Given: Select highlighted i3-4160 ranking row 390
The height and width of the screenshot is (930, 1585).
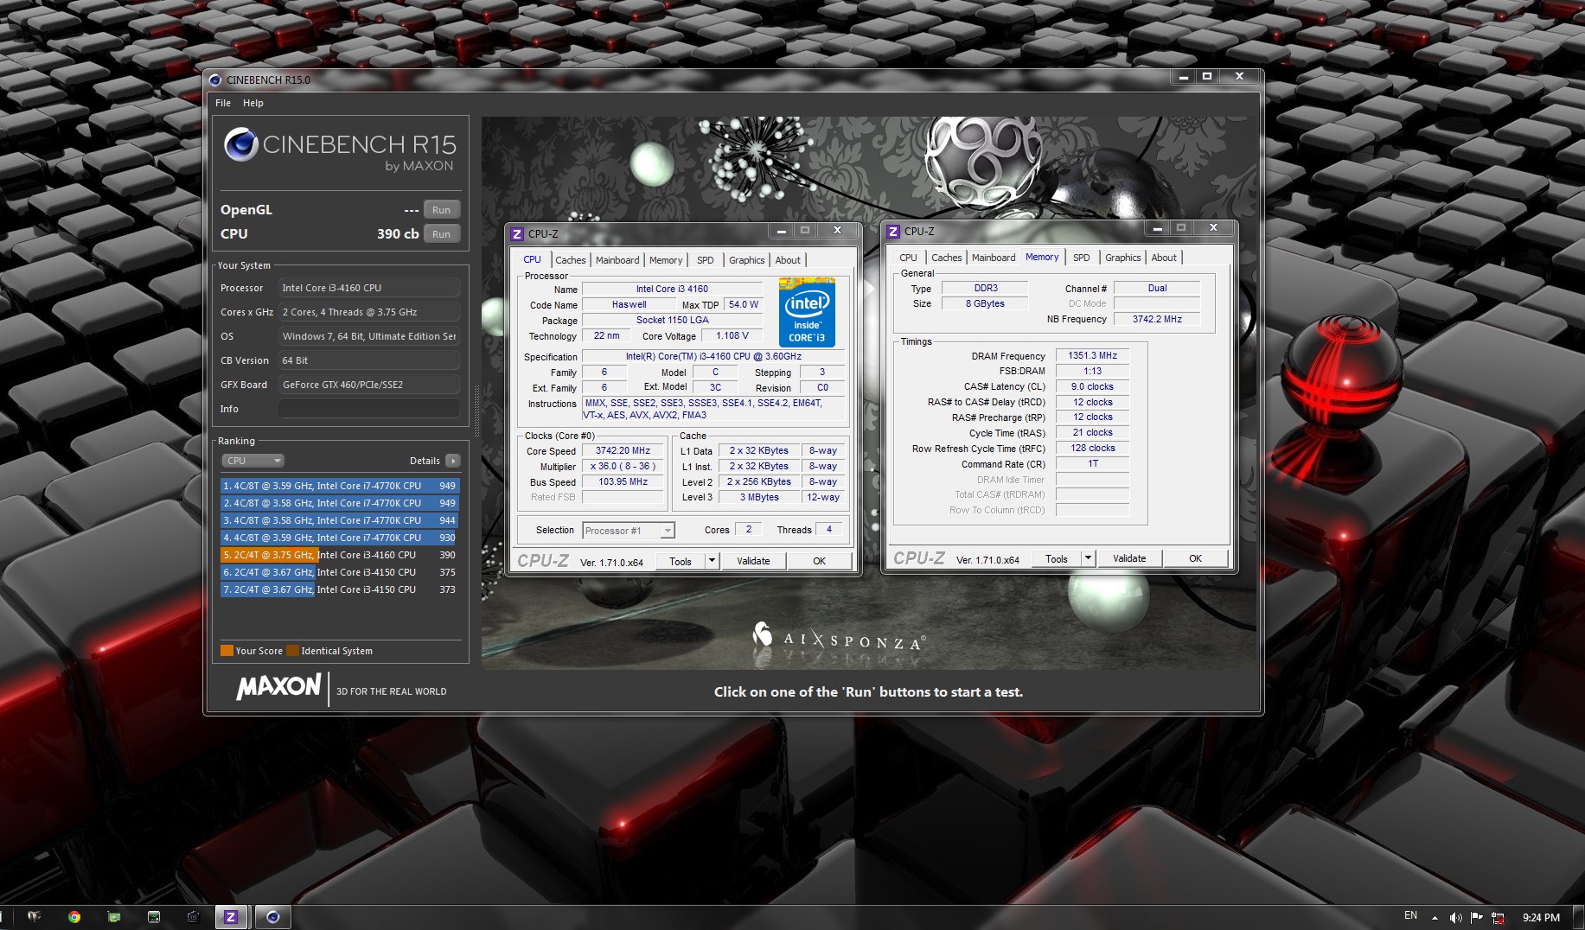Looking at the screenshot, I should 340,555.
